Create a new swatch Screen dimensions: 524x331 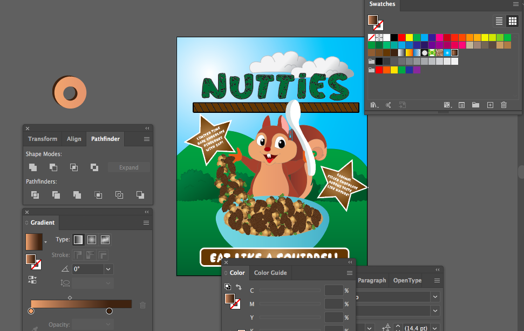(x=490, y=105)
